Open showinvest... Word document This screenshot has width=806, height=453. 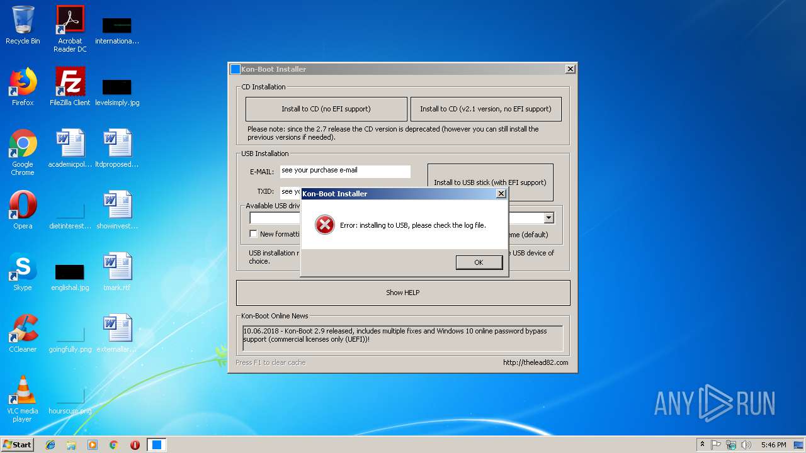(117, 210)
